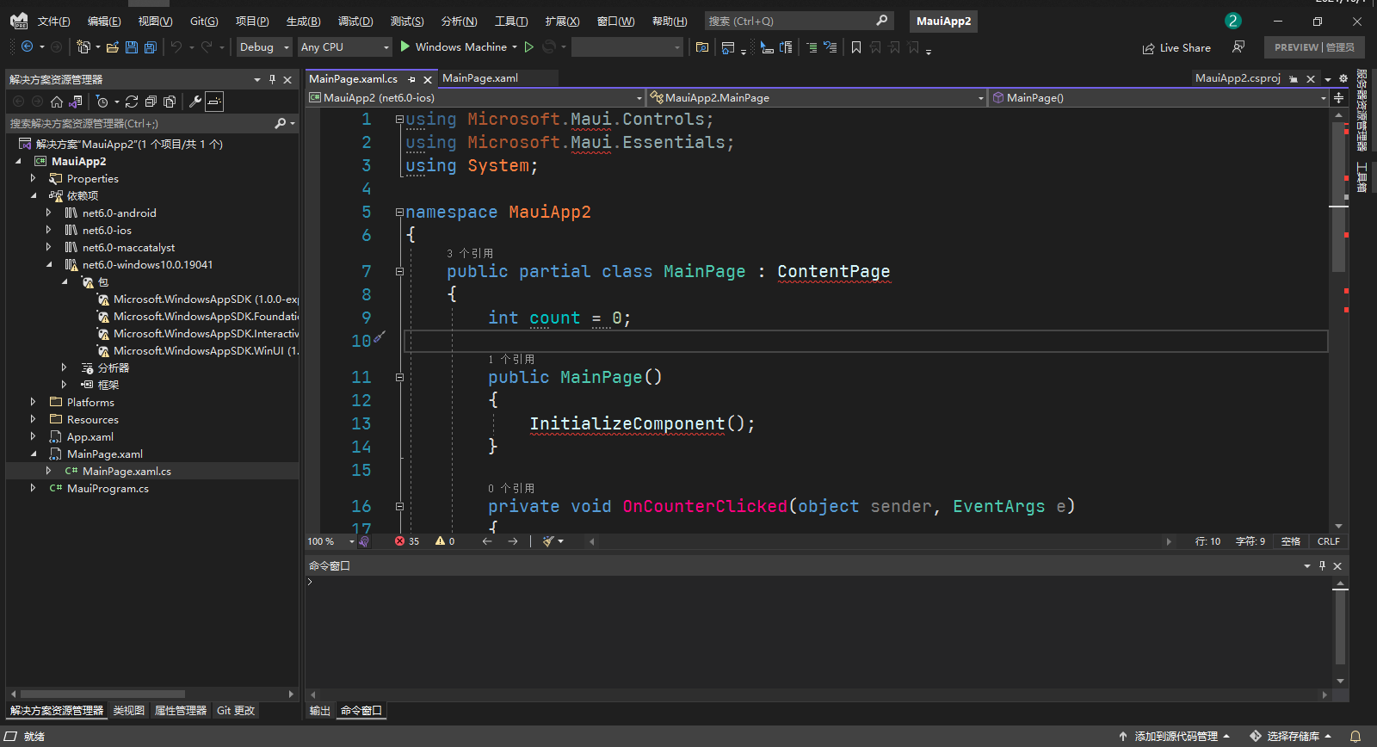This screenshot has width=1377, height=747.
Task: Switch to the Git 更改 tab
Action: (236, 710)
